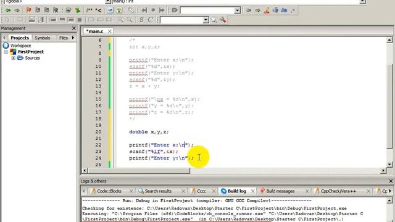
Task: Click the highlighter pen icon
Action: (267, 10)
